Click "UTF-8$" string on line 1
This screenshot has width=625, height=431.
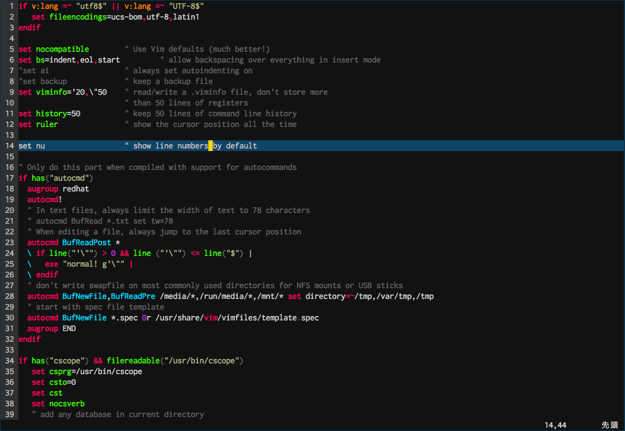coord(186,6)
